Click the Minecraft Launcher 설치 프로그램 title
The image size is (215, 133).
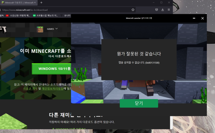[x=139, y=18]
